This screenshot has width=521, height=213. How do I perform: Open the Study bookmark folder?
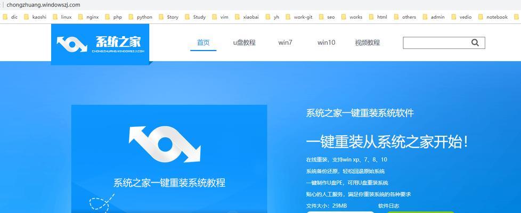click(x=195, y=17)
